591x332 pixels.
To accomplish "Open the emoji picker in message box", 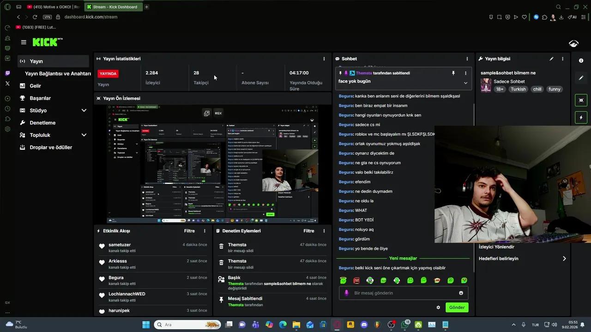I will [461, 293].
